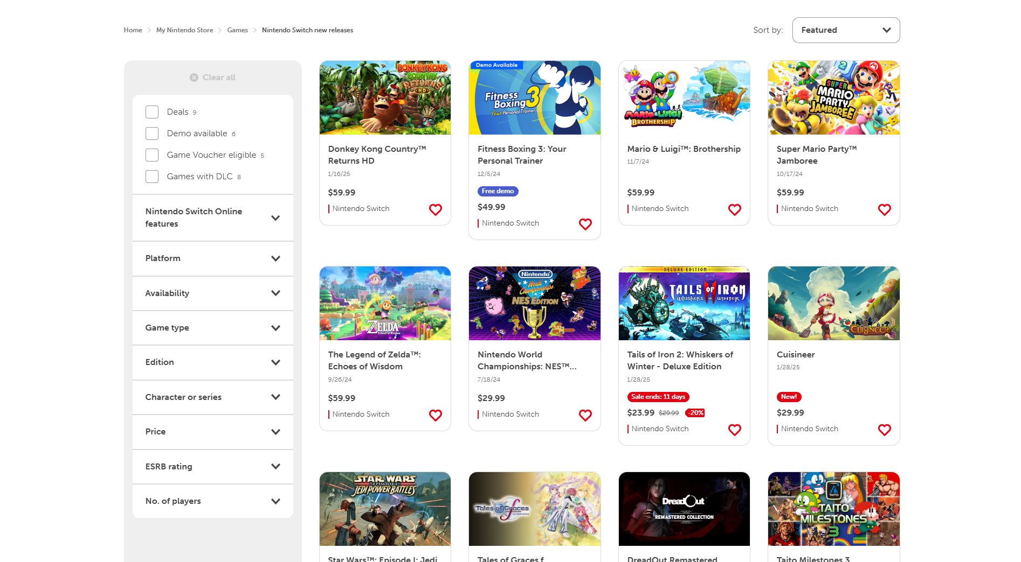Click the Home link

[133, 30]
